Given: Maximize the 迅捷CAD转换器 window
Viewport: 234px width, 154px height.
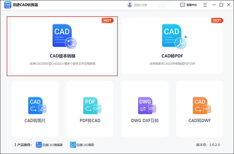Looking at the screenshot, I should point(221,5).
